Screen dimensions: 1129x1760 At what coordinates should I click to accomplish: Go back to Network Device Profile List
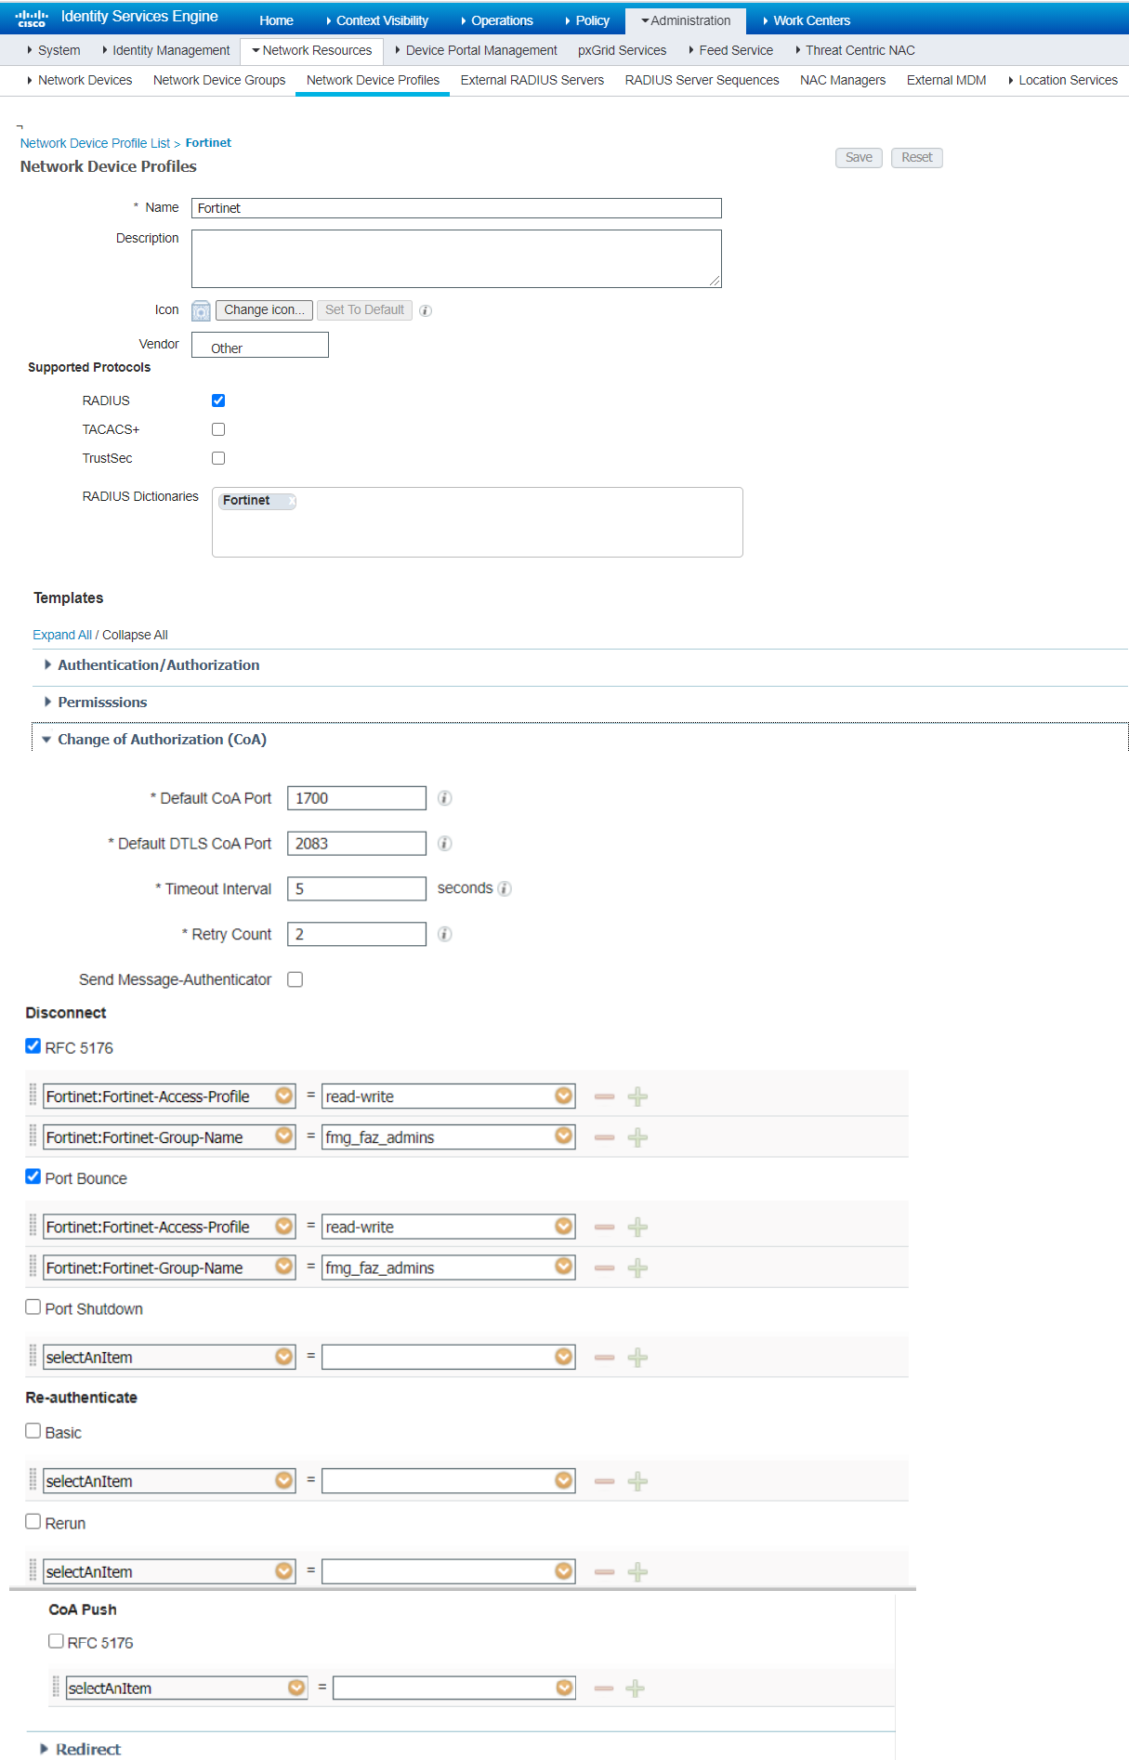coord(95,143)
